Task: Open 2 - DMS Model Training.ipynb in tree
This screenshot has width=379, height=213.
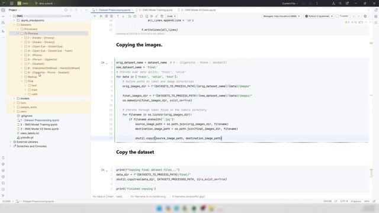Action: click(38, 125)
